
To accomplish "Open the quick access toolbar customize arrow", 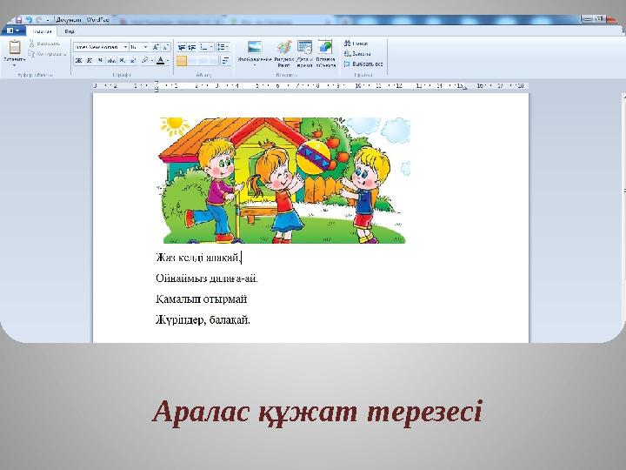I will (x=48, y=19).
